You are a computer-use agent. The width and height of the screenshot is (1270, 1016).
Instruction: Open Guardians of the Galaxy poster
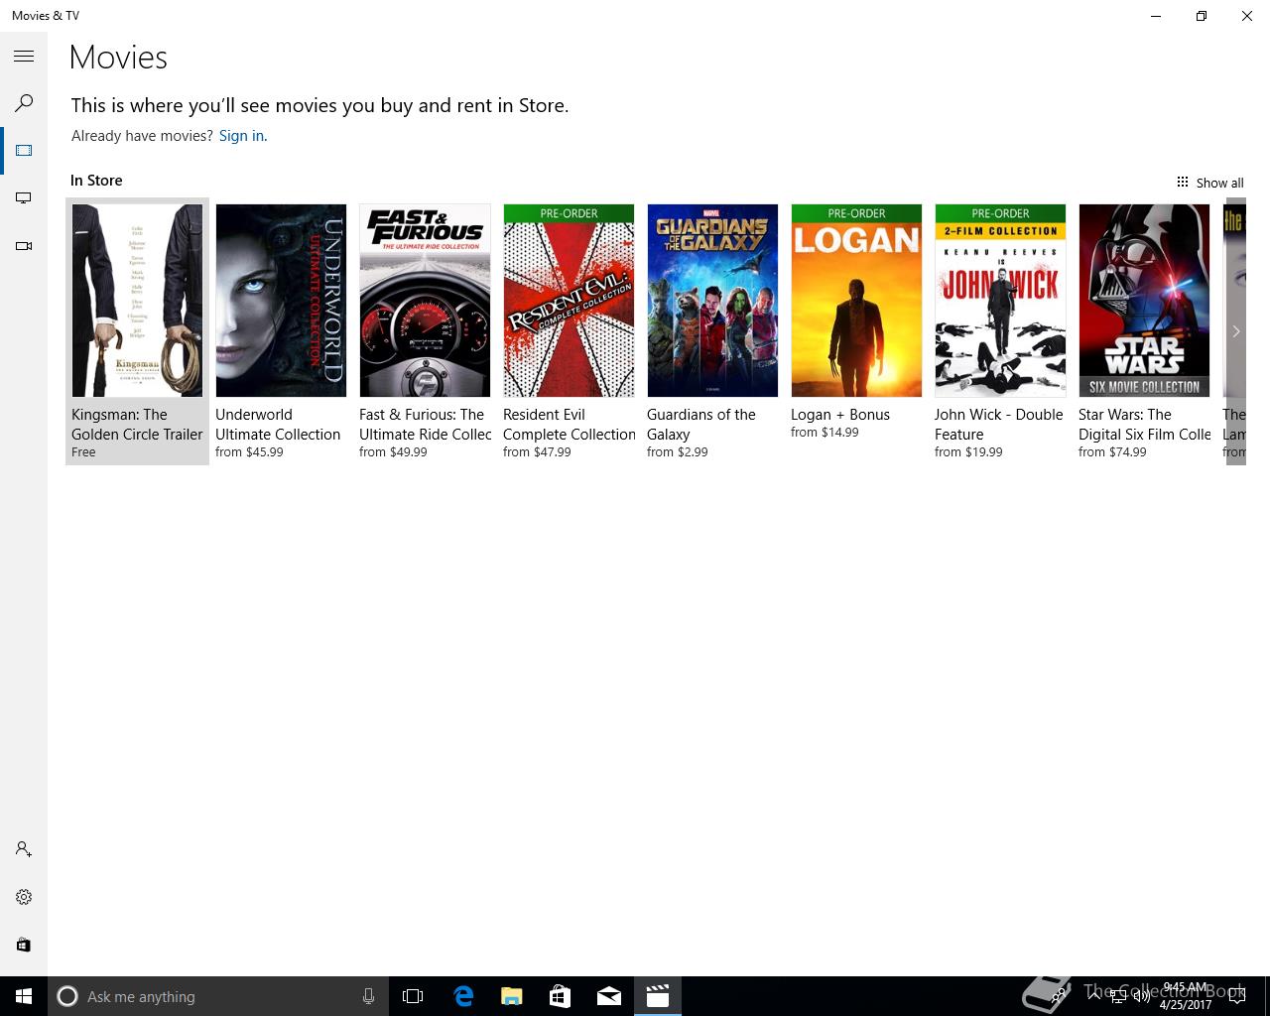click(712, 301)
